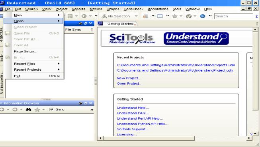Viewport: 260px width, 147px height.
Task: Click the binoculars find icon in Information Browser
Action: (x=28, y=109)
